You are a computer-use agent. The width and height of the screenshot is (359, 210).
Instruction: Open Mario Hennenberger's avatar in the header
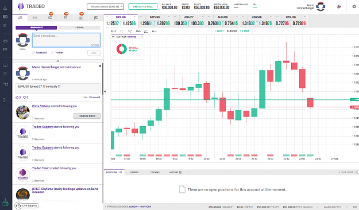[321, 7]
